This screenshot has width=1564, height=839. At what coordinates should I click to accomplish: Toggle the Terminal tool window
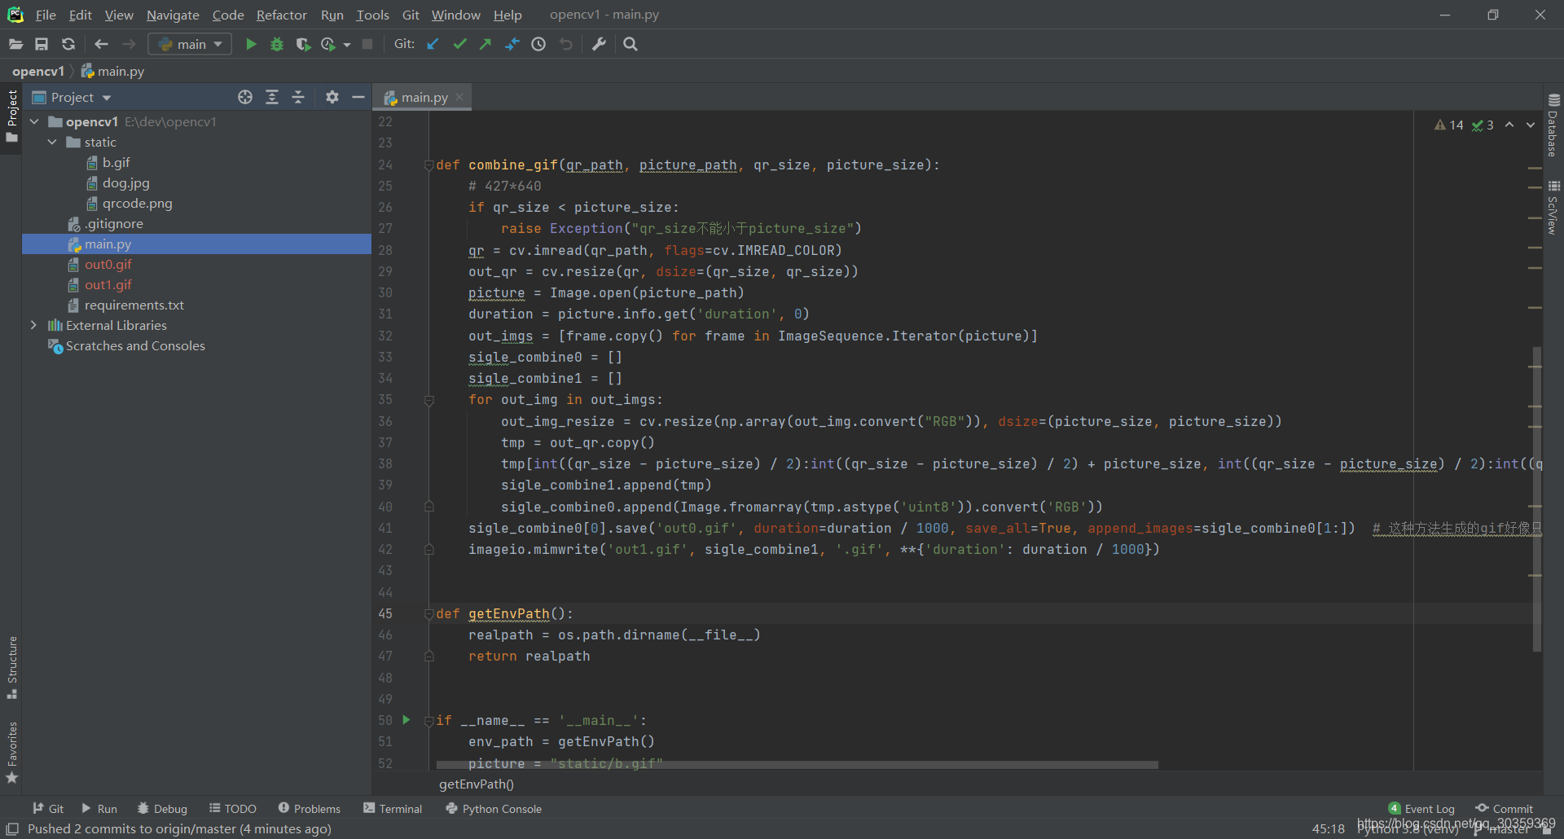point(393,808)
